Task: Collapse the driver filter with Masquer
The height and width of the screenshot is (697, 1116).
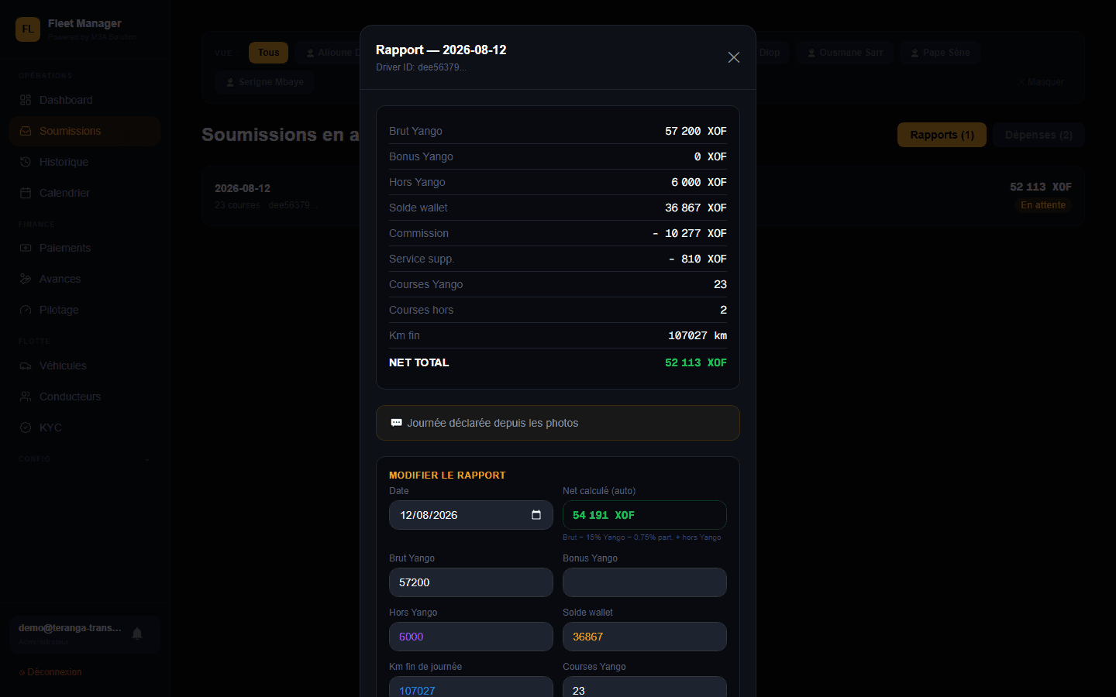Action: (1042, 82)
